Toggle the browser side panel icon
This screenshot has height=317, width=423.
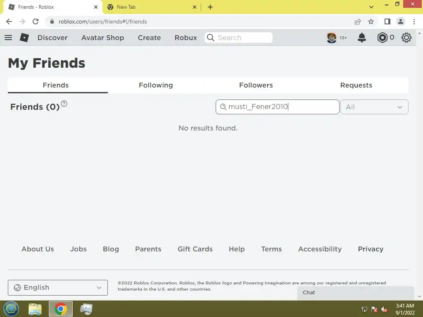pos(387,21)
